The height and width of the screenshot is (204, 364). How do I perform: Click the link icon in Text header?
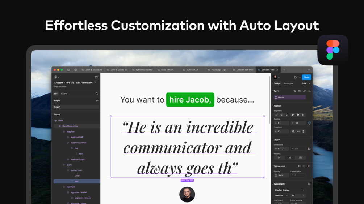304,91
